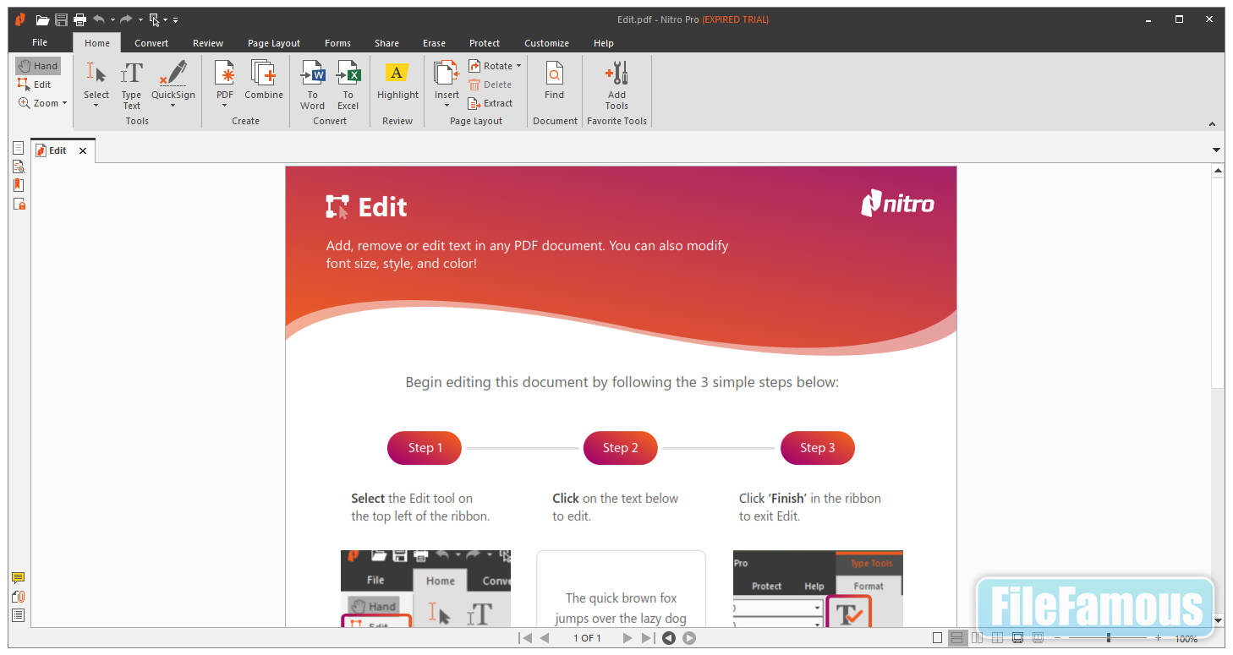
Task: Open a file with the folder icon
Action: pyautogui.click(x=42, y=19)
